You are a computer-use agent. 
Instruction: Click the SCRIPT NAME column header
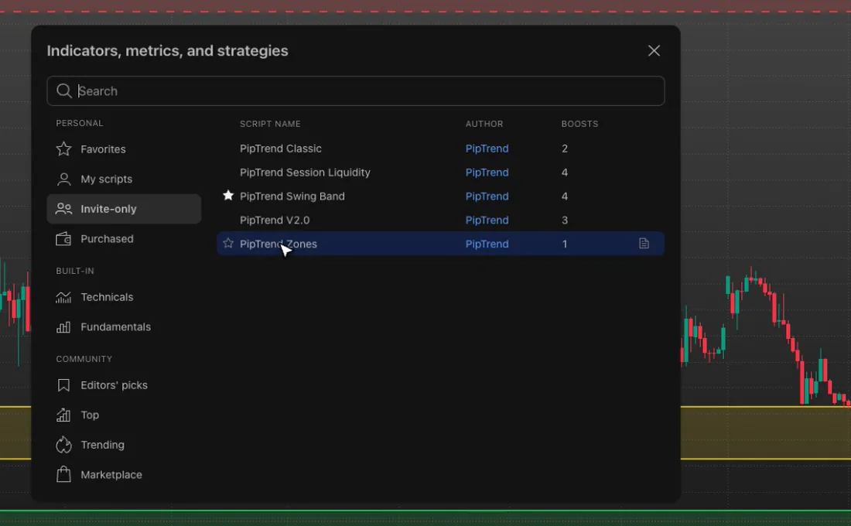[270, 124]
